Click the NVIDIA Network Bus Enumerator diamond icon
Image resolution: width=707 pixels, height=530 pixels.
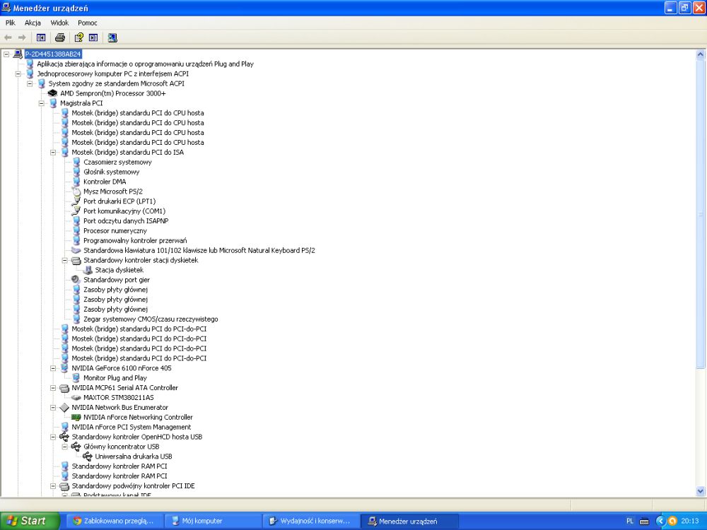[x=64, y=408]
